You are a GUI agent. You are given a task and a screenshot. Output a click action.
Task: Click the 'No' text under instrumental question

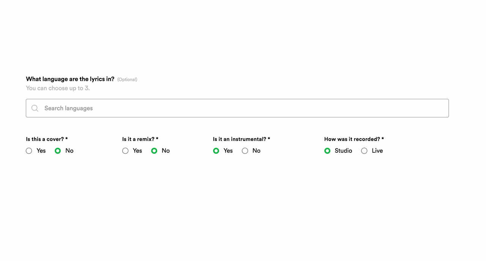pyautogui.click(x=256, y=151)
